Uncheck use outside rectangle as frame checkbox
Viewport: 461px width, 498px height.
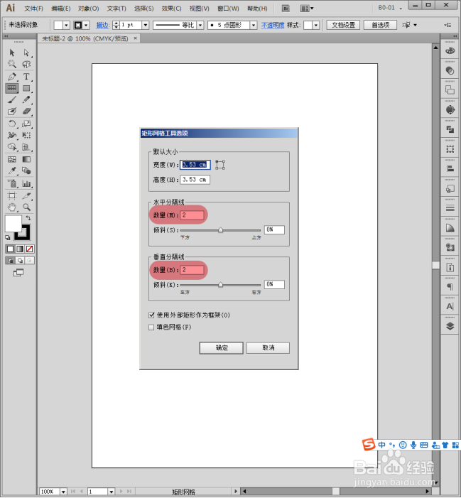[x=151, y=315]
